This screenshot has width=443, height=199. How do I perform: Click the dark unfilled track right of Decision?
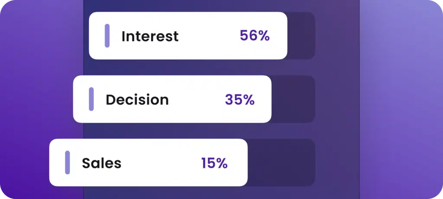pyautogui.click(x=293, y=99)
